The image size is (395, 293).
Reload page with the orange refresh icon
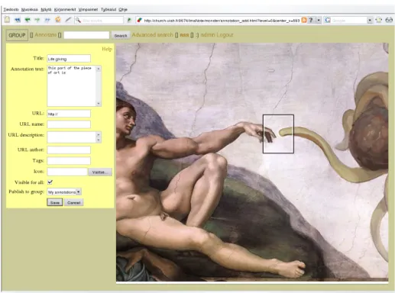tap(58, 20)
